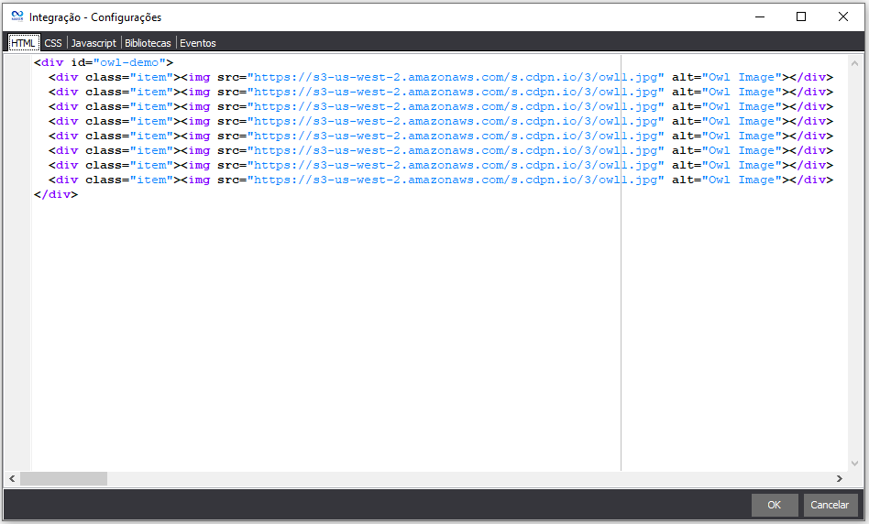The height and width of the screenshot is (524, 869).
Task: Maximize the Integração - Configurações window
Action: pyautogui.click(x=801, y=16)
